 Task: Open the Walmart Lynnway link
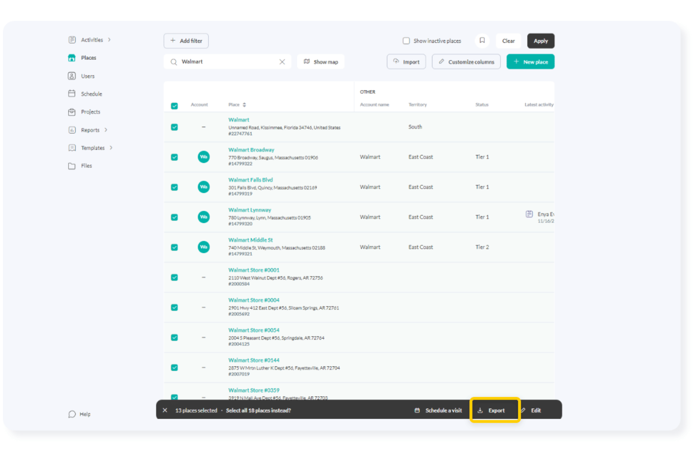pyautogui.click(x=249, y=210)
